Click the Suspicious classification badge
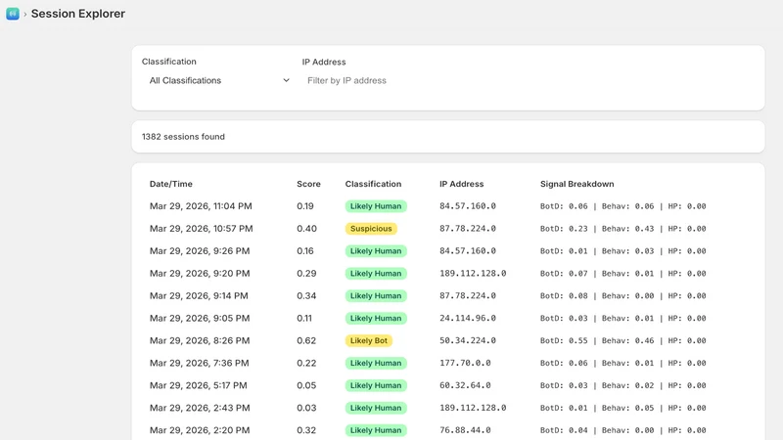Viewport: 783px width, 440px height. 371,229
